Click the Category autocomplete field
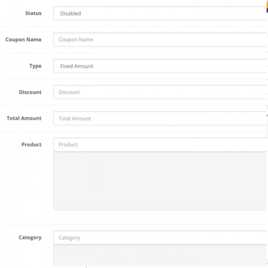The image size is (268, 268). tap(160, 237)
